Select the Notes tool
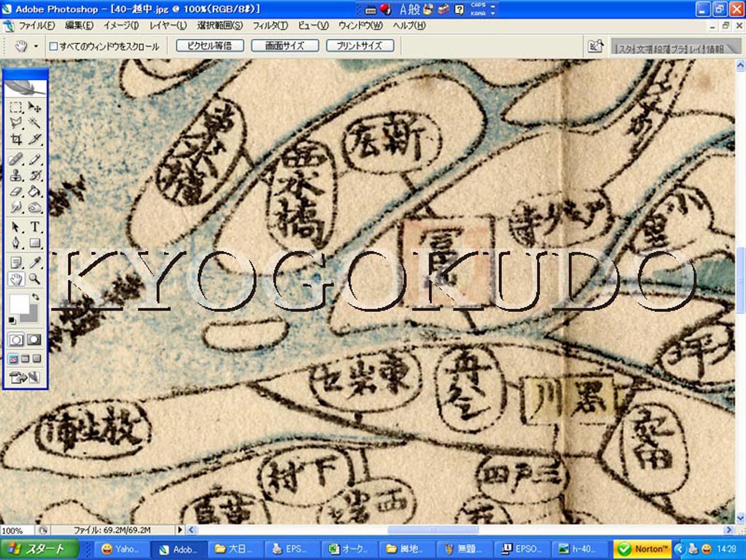 click(16, 262)
